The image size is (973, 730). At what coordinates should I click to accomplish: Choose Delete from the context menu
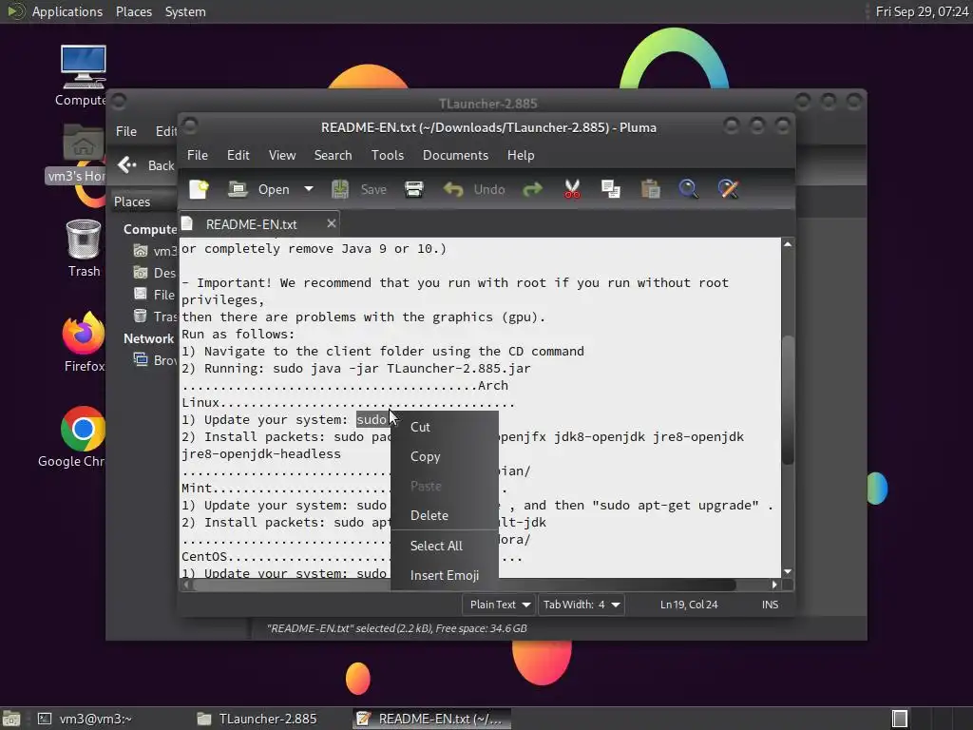pyautogui.click(x=445, y=515)
